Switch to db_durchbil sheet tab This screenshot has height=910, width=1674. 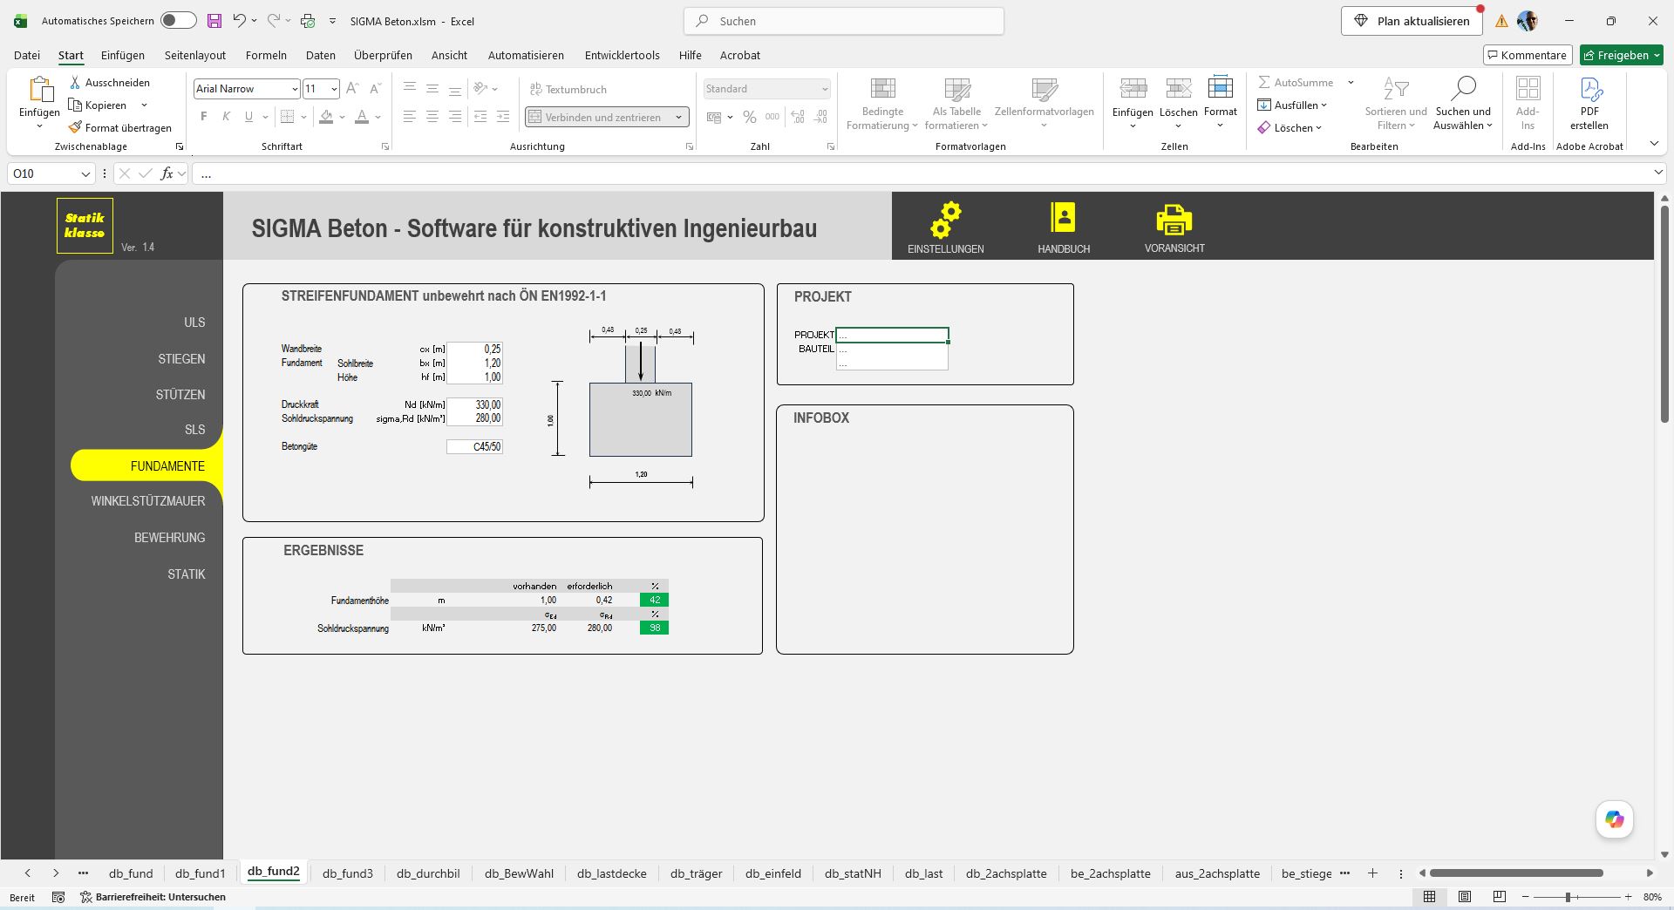428,873
